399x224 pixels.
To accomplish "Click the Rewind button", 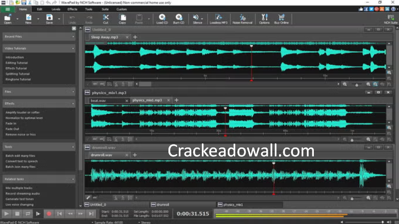I will pyautogui.click(x=70, y=214).
